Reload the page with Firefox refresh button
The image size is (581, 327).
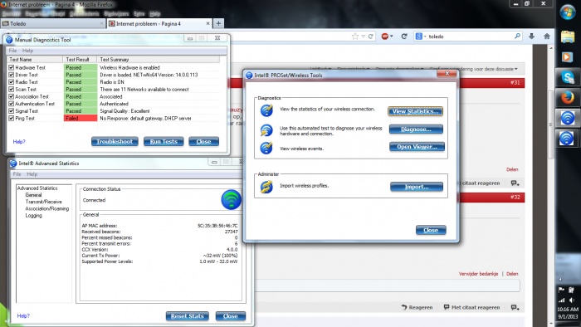coord(404,37)
